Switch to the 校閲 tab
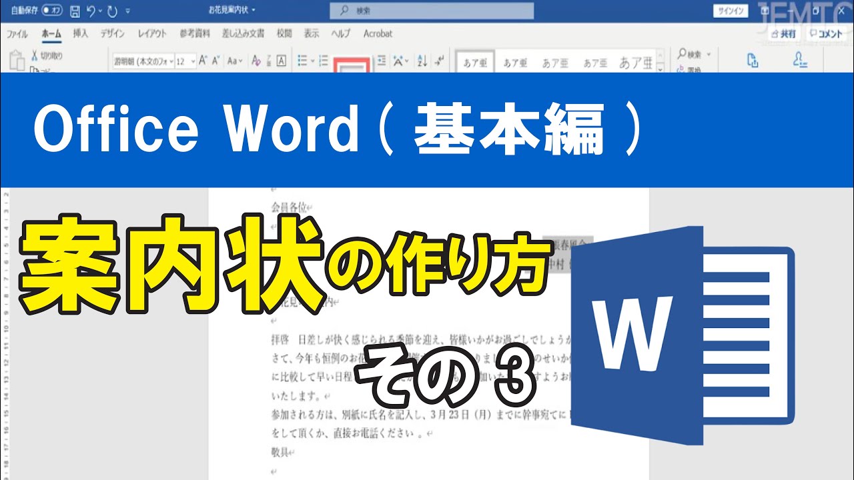 point(284,33)
